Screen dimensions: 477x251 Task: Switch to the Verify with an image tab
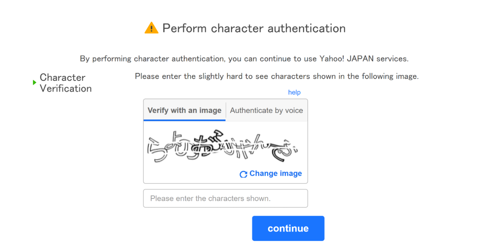coord(185,110)
